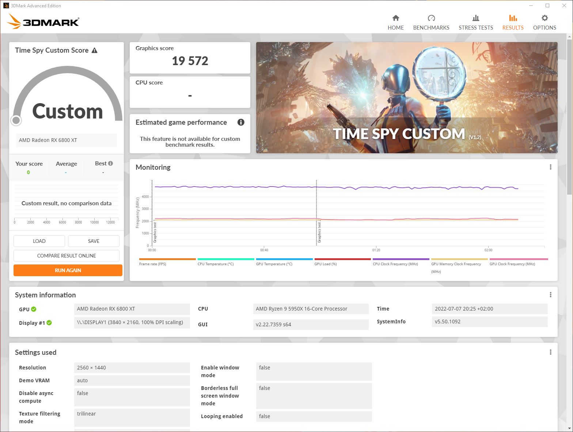Click the LOAD button
The height and width of the screenshot is (432, 573).
39,241
